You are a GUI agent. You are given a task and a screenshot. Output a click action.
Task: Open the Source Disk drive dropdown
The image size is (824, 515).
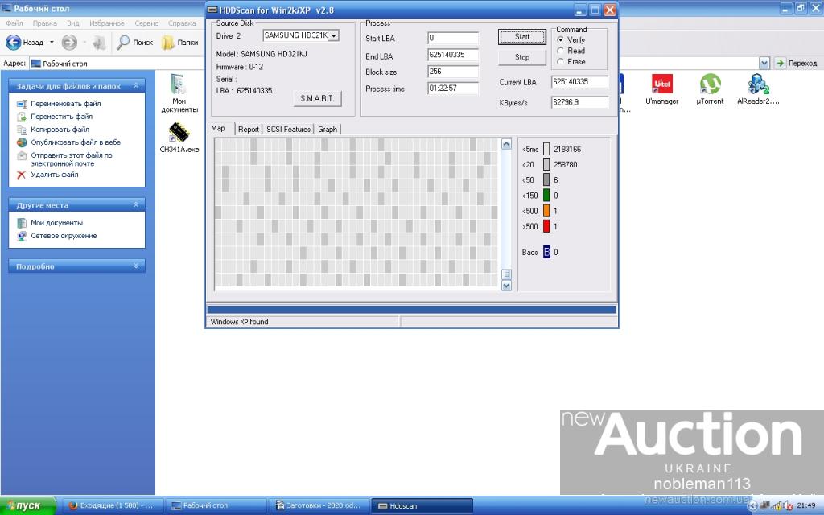(334, 35)
